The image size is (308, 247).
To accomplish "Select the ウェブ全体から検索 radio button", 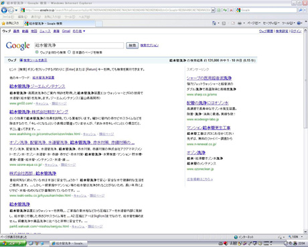I will pyautogui.click(x=37, y=52).
